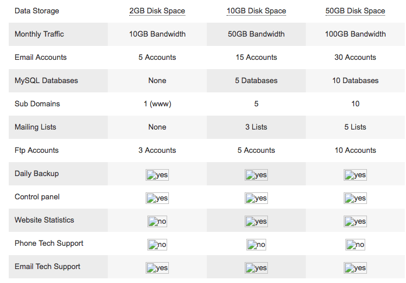Click Website Statistics yes icon in 10GB column
Screen dimensions: 406x283
[x=256, y=221]
